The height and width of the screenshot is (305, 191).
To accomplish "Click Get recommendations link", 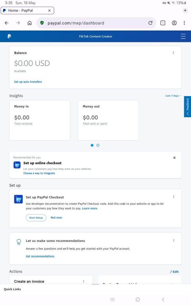I will click(40, 256).
